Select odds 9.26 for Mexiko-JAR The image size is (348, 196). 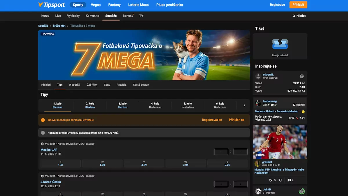point(227,163)
